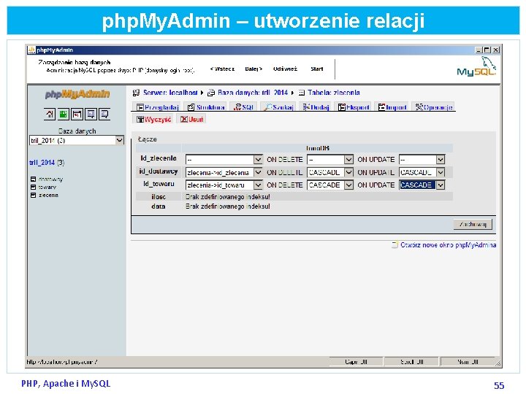
Task: Open the Szukaj tab
Action: (x=278, y=107)
